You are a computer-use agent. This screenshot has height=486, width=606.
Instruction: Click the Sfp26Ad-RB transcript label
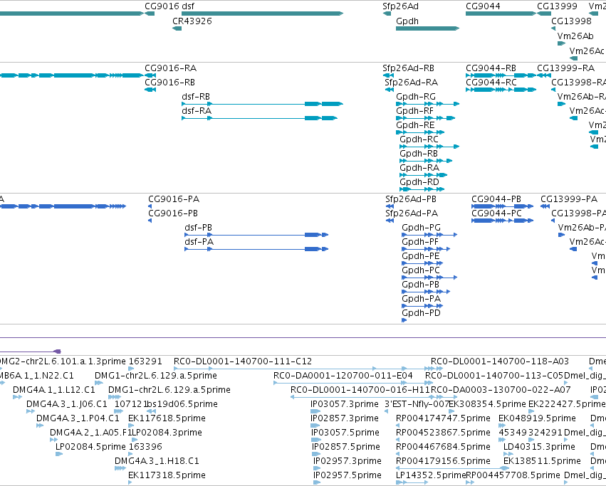click(x=409, y=68)
